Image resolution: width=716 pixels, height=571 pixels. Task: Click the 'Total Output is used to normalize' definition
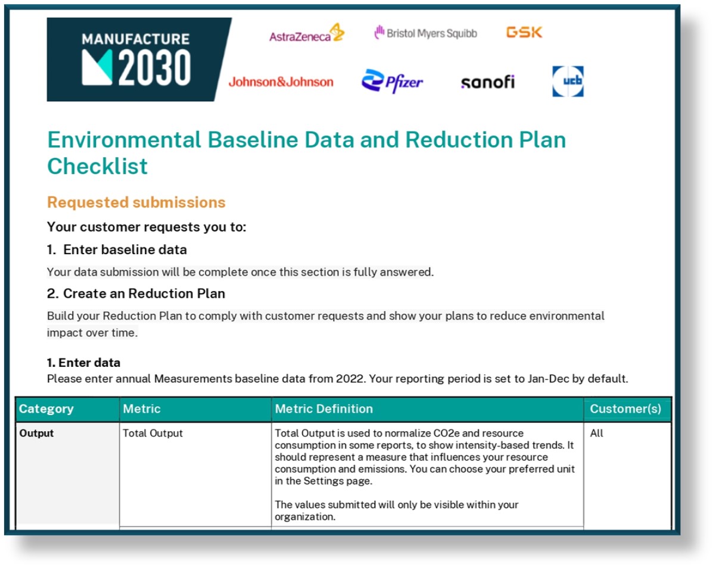pyautogui.click(x=425, y=457)
